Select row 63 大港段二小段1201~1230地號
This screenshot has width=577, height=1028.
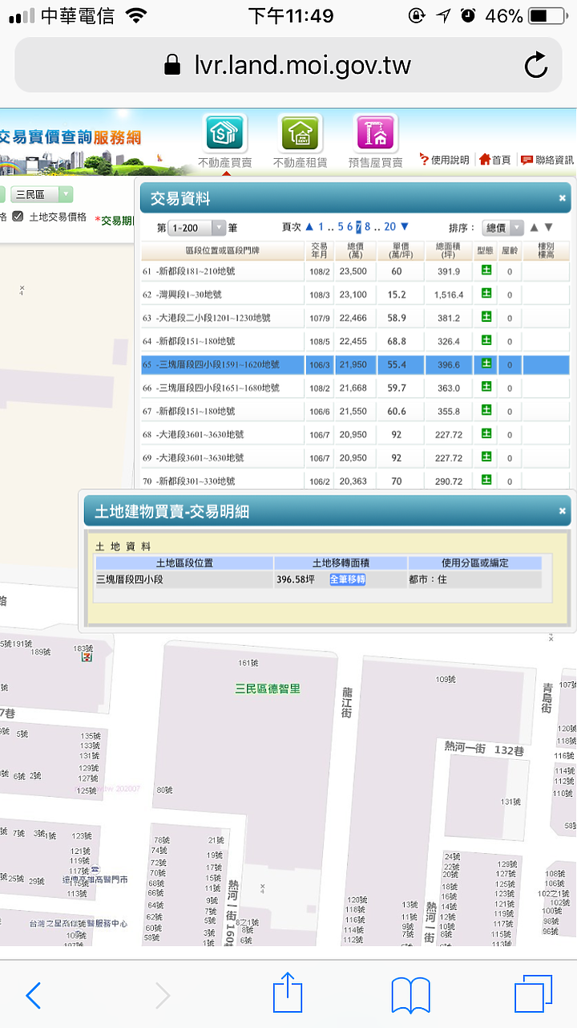355,318
